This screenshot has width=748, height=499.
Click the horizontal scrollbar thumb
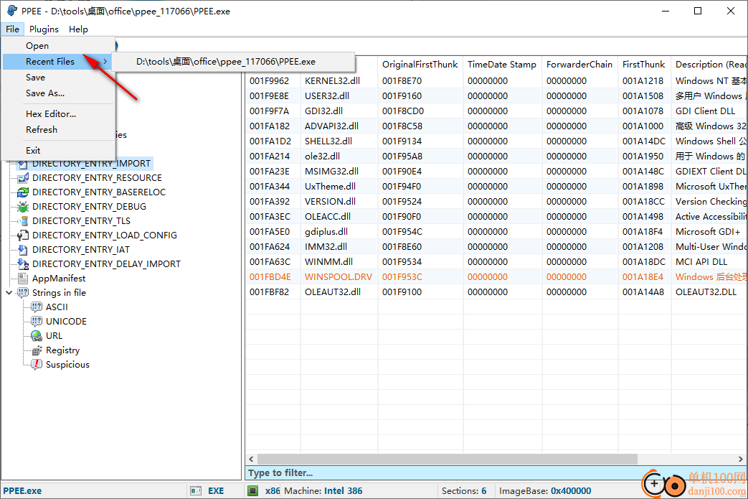click(x=447, y=459)
